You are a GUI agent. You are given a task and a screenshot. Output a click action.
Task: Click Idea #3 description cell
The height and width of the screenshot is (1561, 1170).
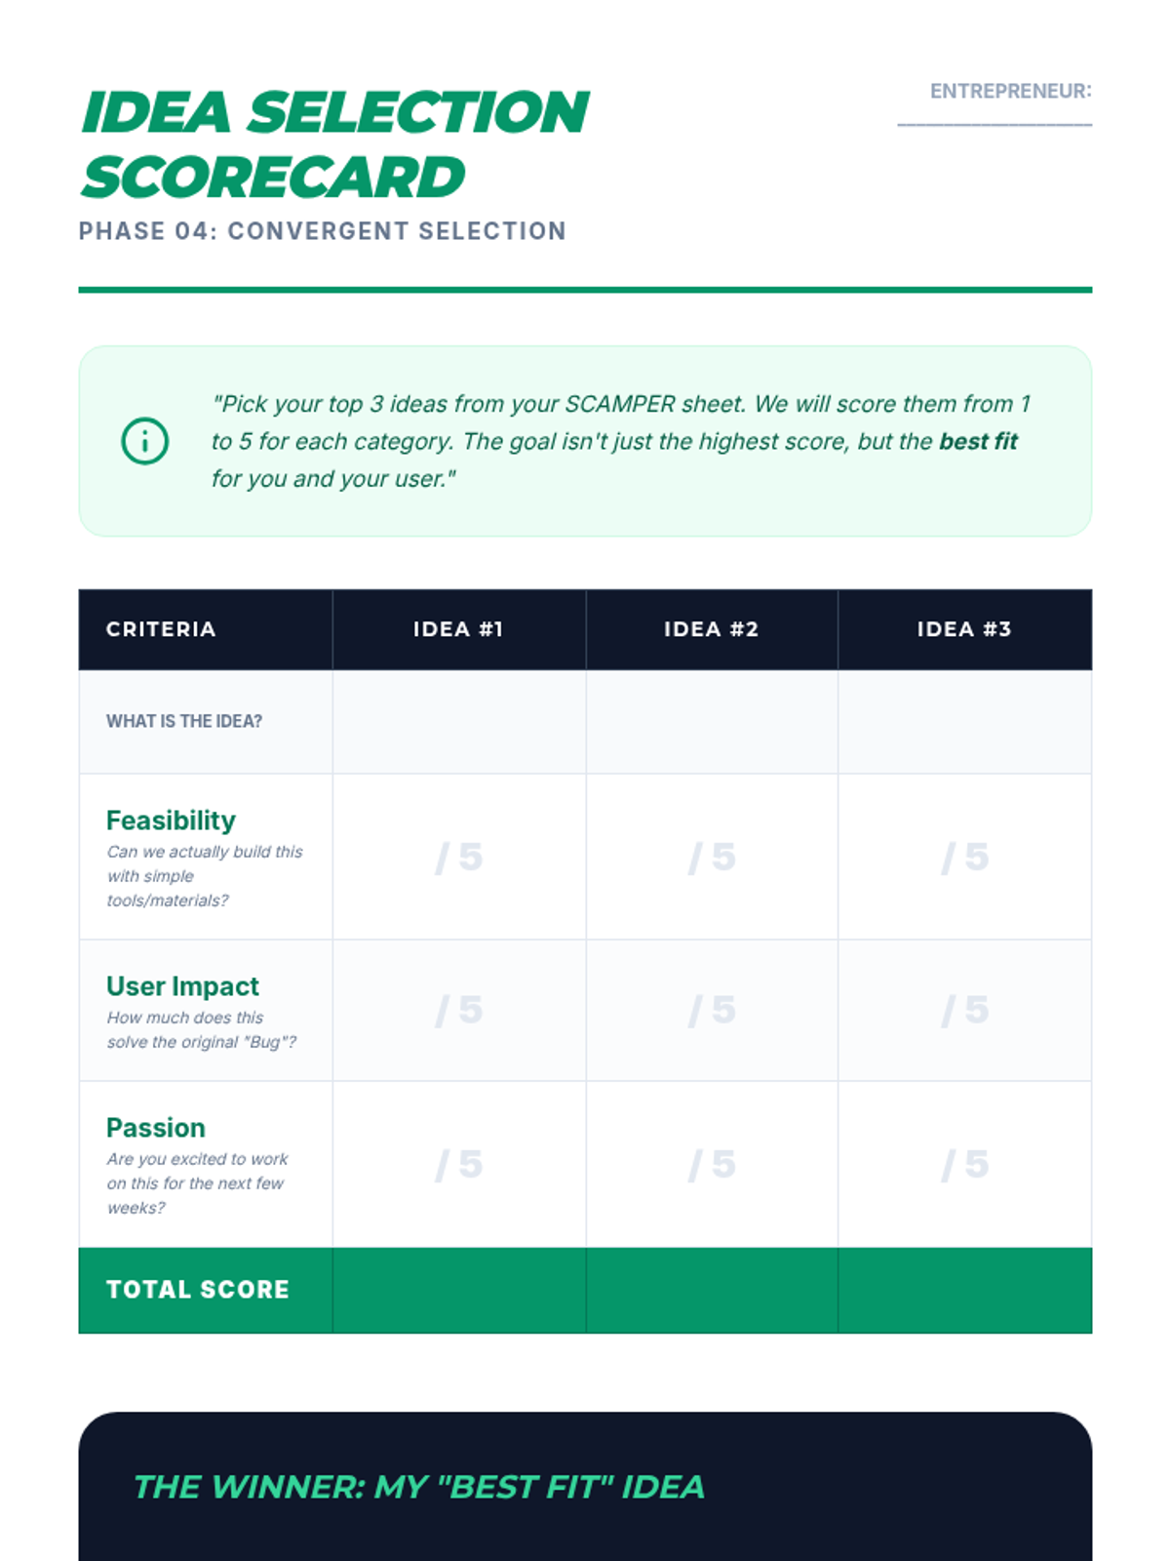tap(964, 722)
